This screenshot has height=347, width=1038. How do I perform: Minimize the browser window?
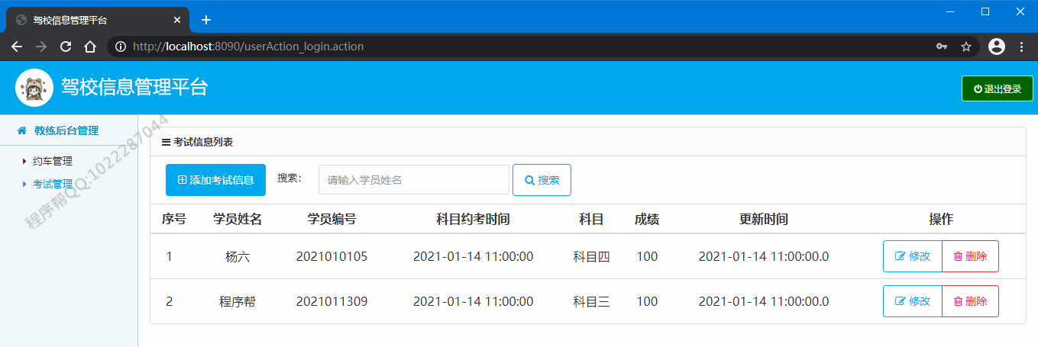[x=951, y=11]
